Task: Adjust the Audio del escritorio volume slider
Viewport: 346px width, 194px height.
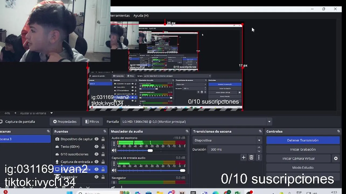Action: [150, 150]
